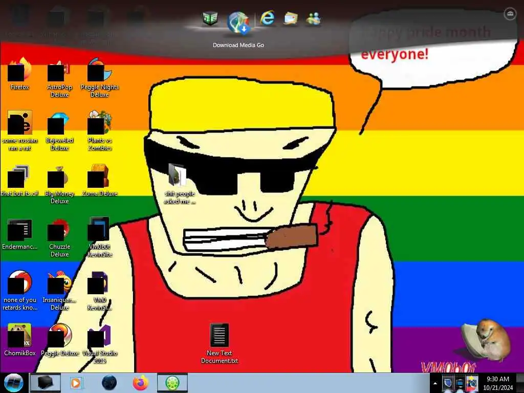Open Internet Explorer from the top dock
Screen dimensions: 524x393
pos(267,18)
